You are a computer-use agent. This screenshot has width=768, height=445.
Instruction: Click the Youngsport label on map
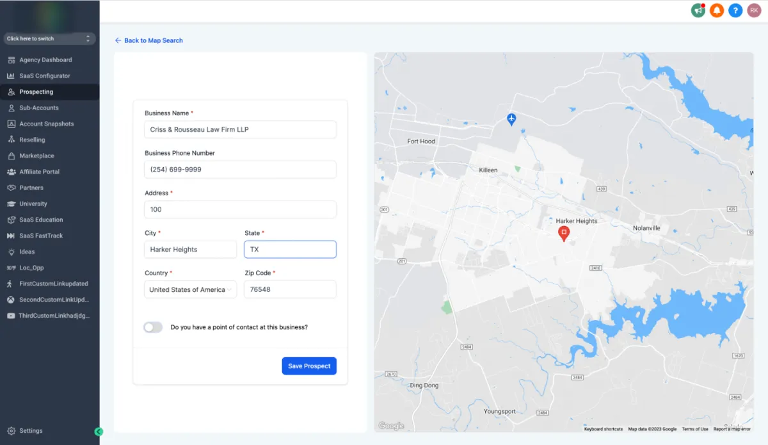(500, 411)
